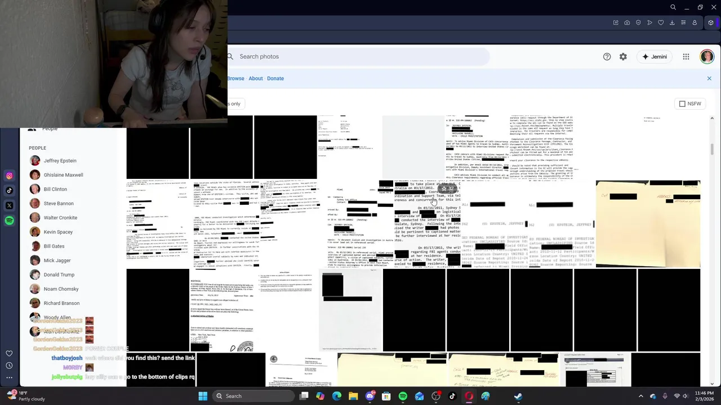Dismiss the banner with the X button
Screen dimensions: 721x405
point(709,78)
